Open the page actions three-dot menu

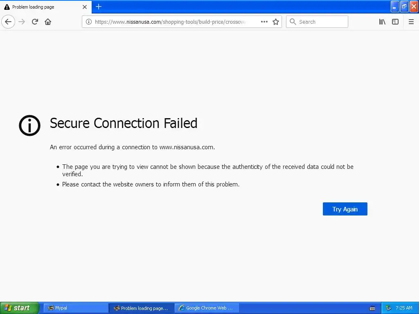pyautogui.click(x=264, y=22)
